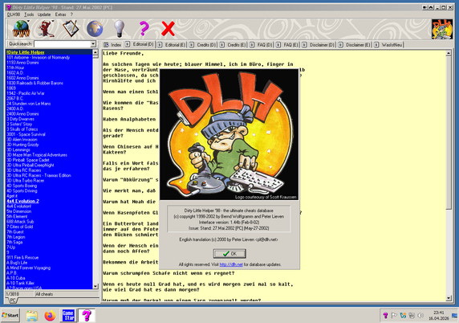Click the DLH tray question mark icon
Viewport: 459px width, 323px height.
click(x=385, y=316)
